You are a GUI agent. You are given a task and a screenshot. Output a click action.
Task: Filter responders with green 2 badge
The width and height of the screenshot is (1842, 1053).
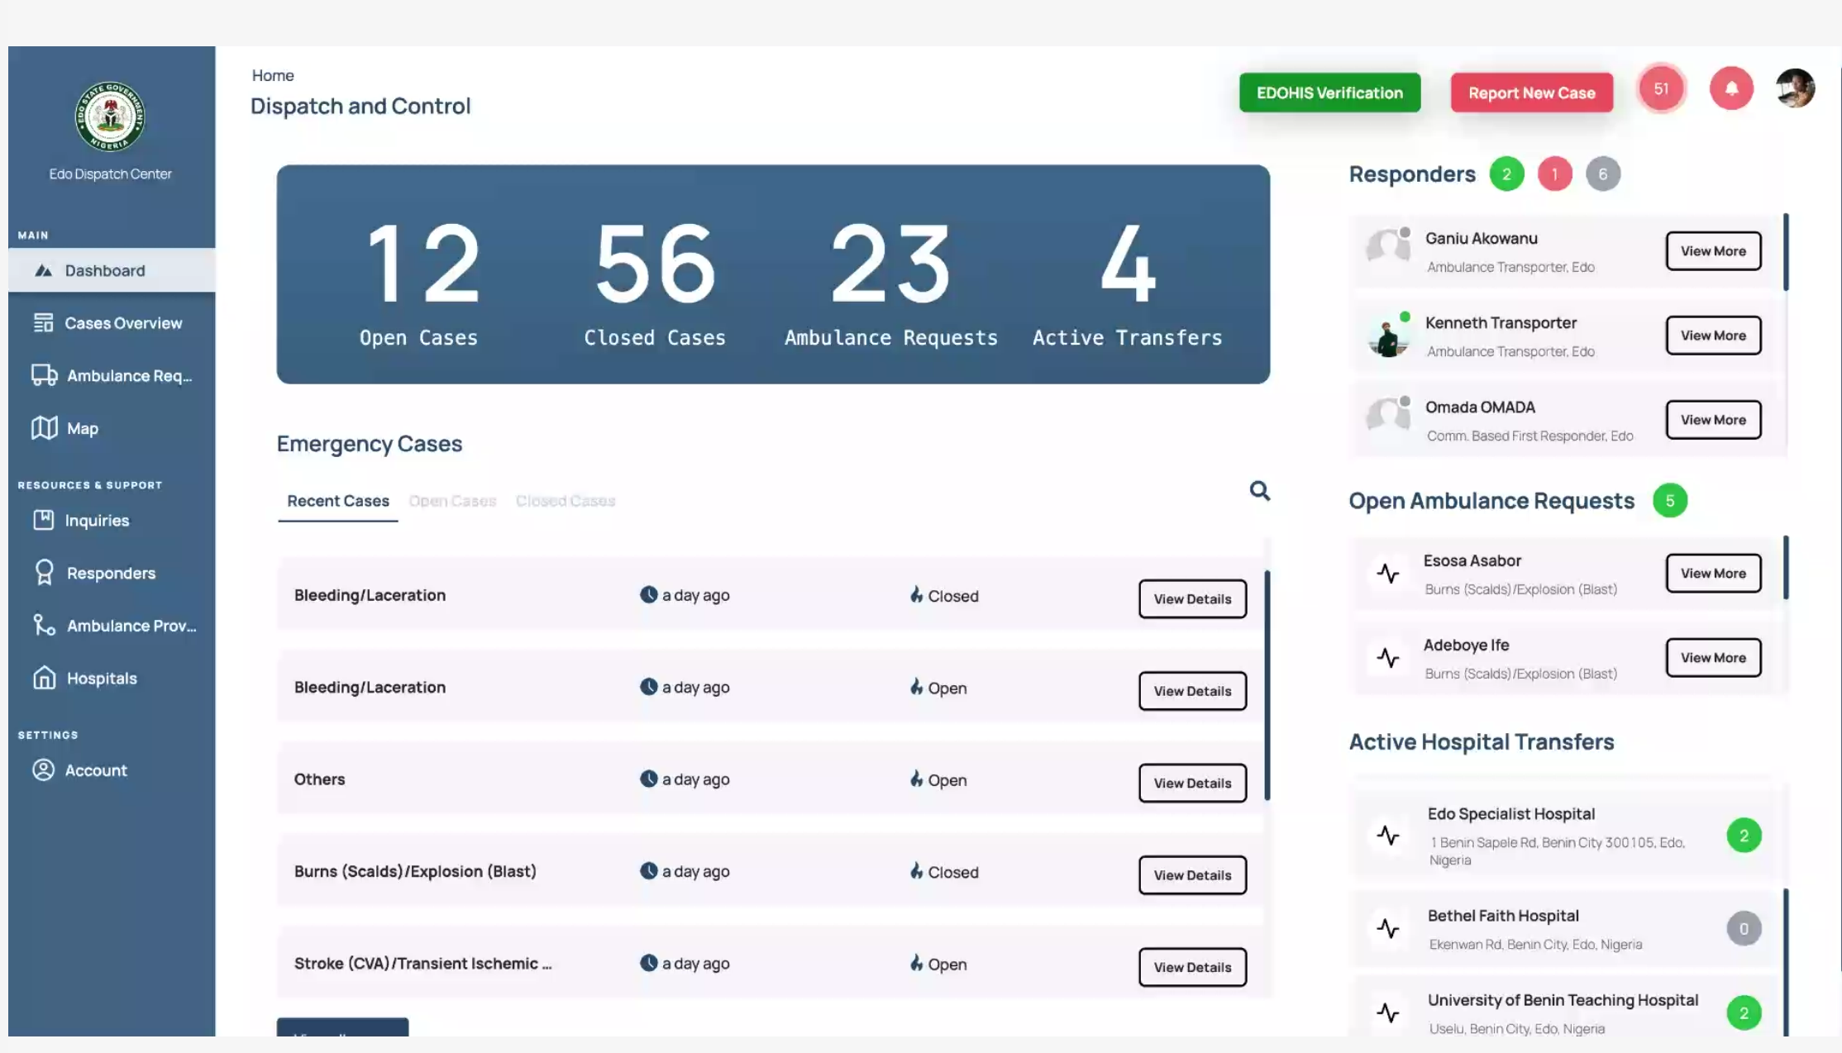[x=1506, y=174]
